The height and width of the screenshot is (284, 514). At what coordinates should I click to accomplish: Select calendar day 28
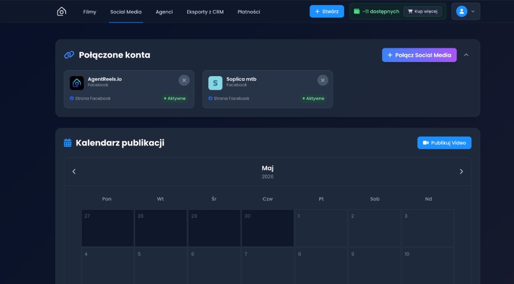click(x=161, y=228)
